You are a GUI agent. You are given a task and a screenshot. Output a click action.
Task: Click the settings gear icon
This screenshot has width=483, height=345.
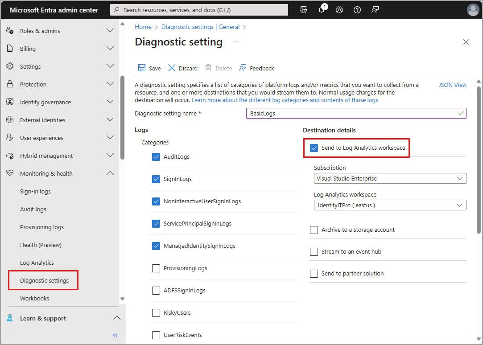pyautogui.click(x=339, y=10)
